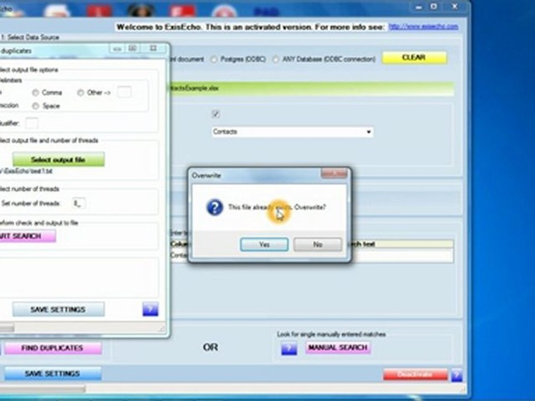Click the Select output file button
535x401 pixels.
coord(59,160)
